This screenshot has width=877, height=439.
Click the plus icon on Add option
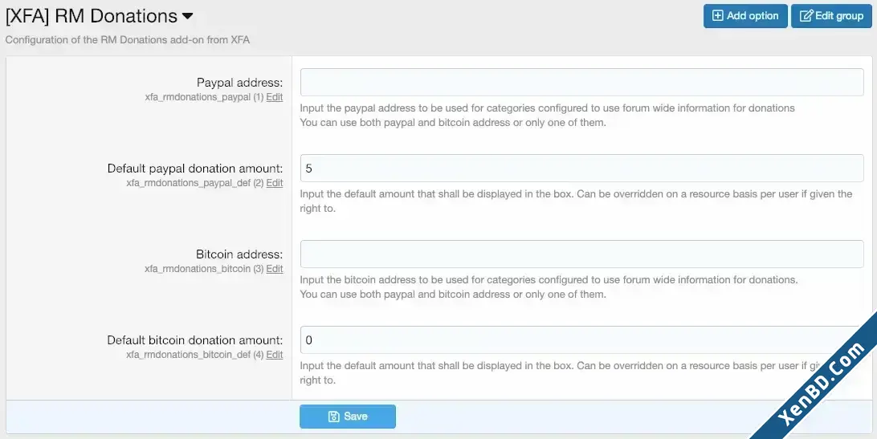click(x=718, y=16)
